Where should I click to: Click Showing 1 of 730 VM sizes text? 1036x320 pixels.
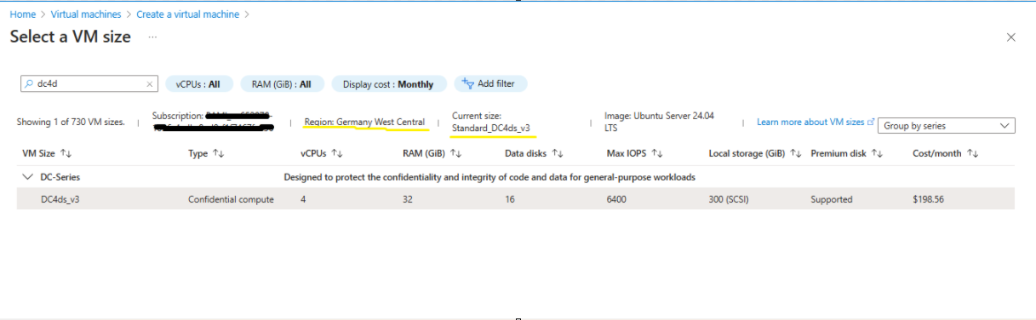[71, 123]
